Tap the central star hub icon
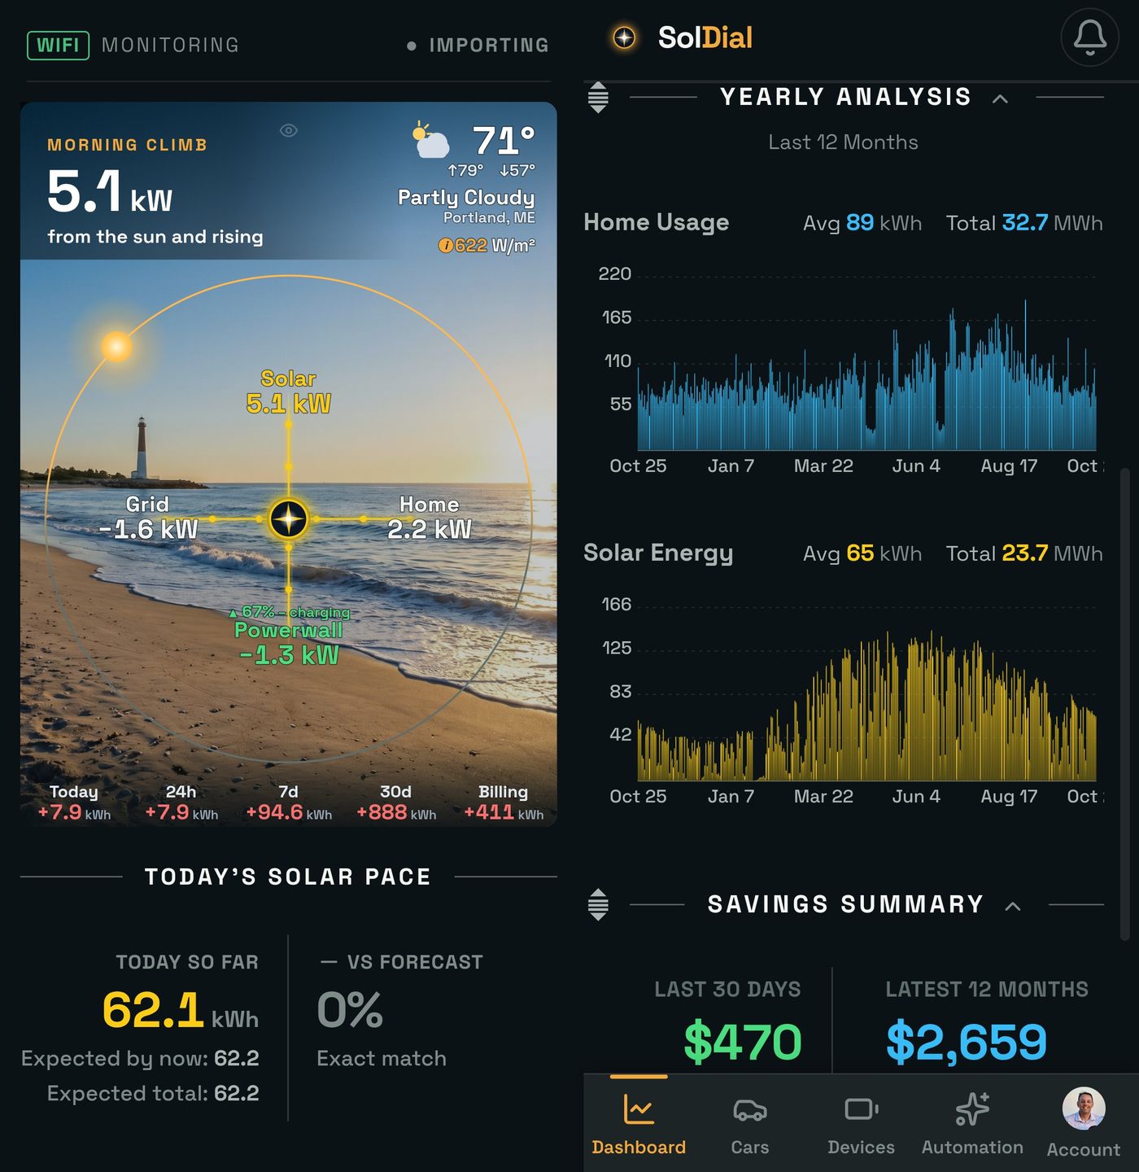 [x=288, y=518]
